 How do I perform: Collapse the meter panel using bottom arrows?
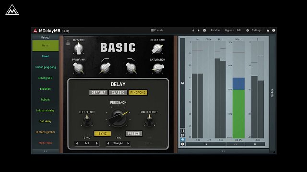click(224, 151)
